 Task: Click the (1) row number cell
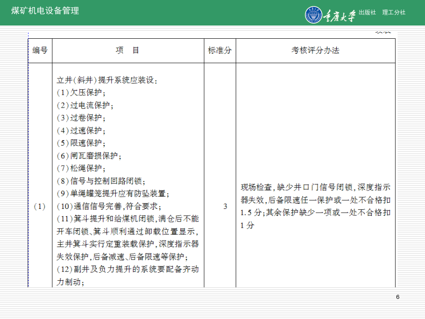(40, 207)
